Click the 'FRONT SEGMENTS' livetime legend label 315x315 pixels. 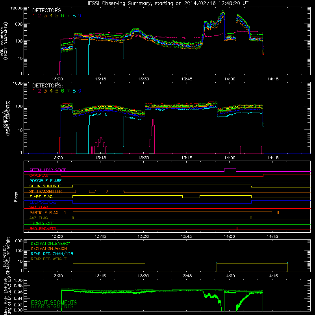54,302
